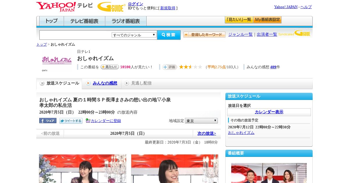Screen dimensions: 349x183
Task: Open the ヘルプ link
Action: coord(306,7)
